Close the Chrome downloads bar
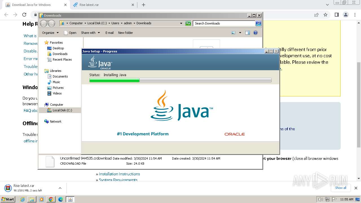The height and width of the screenshot is (203, 361). 356,188
